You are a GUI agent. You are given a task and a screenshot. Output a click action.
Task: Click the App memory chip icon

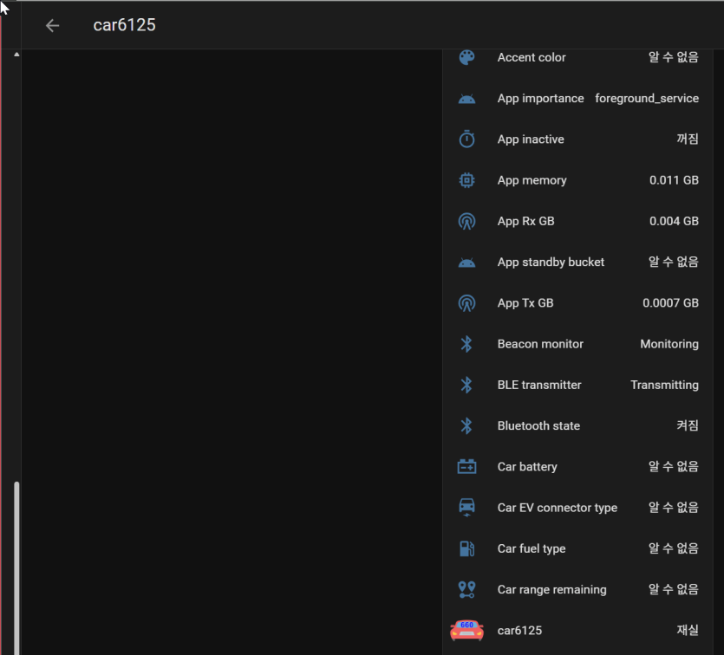(466, 180)
